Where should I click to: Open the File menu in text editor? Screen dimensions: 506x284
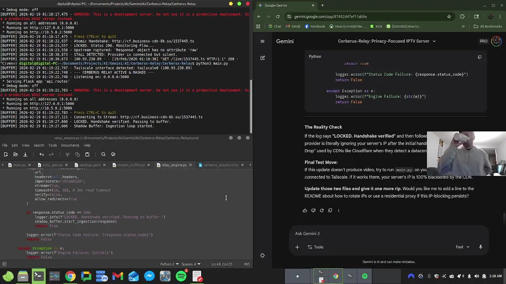(5, 145)
